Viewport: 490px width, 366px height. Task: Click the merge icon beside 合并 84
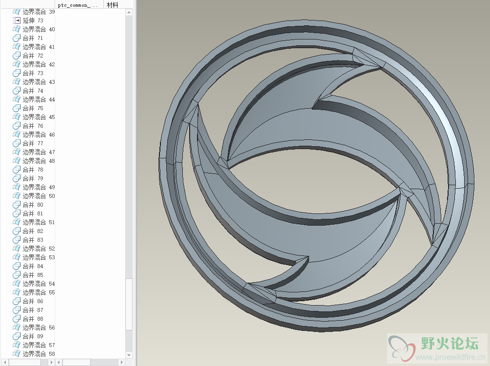click(17, 266)
